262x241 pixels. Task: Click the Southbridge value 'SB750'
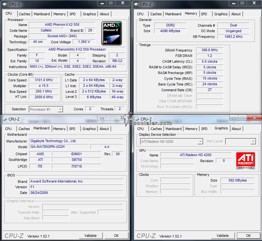pyautogui.click(x=77, y=160)
